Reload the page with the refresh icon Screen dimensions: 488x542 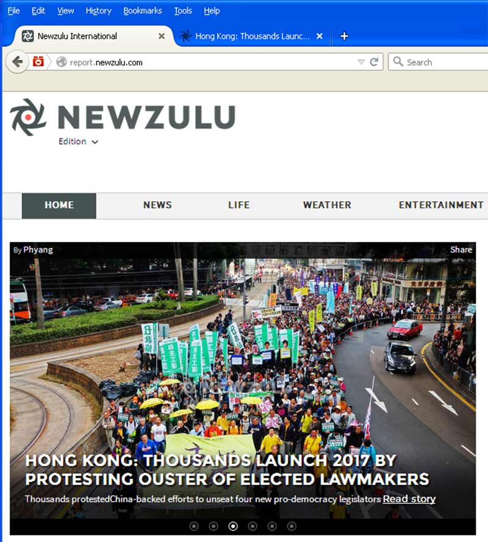374,62
